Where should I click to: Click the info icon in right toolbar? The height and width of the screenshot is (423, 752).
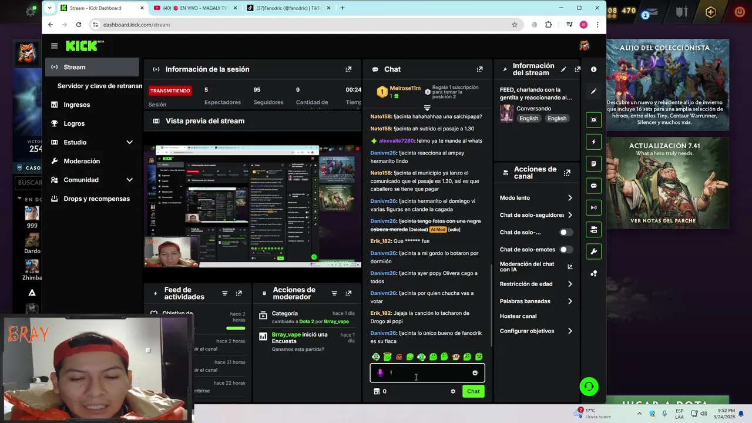(x=593, y=69)
